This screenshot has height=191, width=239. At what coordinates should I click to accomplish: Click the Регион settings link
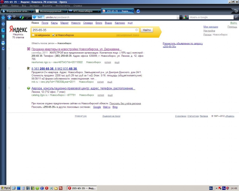[207, 35]
